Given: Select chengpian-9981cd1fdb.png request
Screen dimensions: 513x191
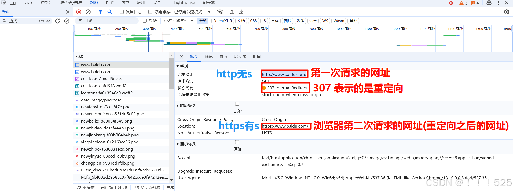Looking at the screenshot, I should pos(121,163).
